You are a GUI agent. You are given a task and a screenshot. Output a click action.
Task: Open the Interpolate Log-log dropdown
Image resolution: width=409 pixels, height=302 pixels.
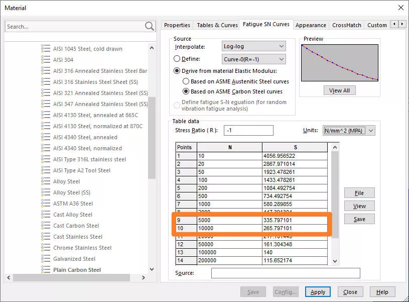(253, 46)
